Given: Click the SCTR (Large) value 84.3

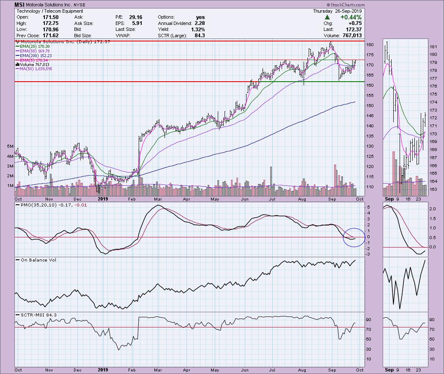Looking at the screenshot, I should (200, 36).
